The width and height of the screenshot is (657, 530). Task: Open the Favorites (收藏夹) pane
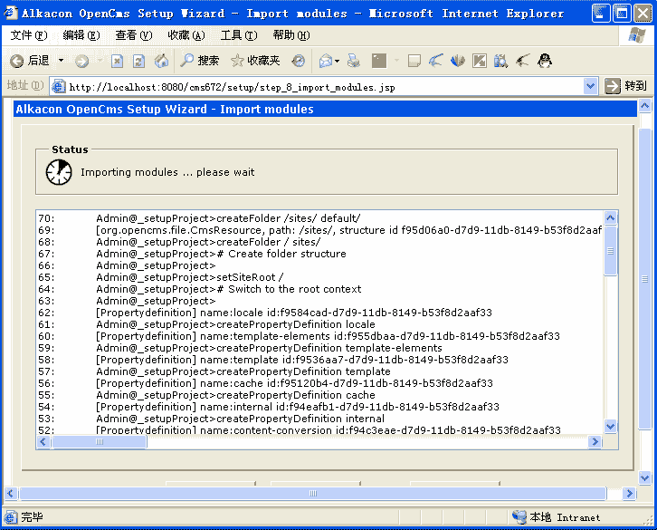(255, 61)
